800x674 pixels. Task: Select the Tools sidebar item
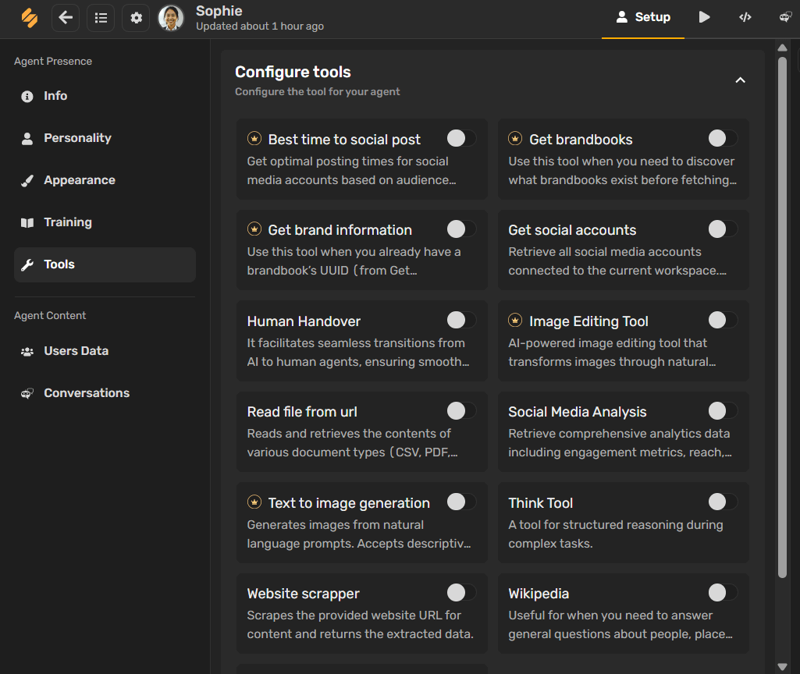point(105,264)
